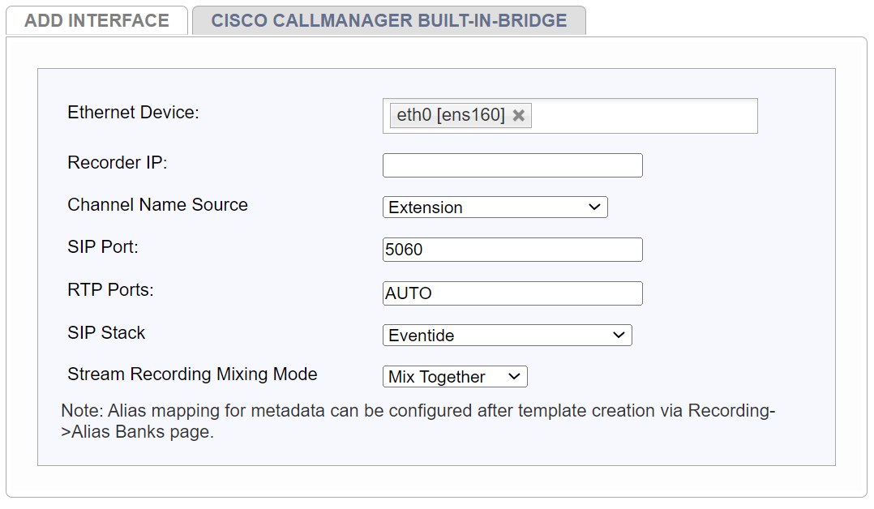874x509 pixels.
Task: Click inside the Recorder IP field
Action: (512, 165)
